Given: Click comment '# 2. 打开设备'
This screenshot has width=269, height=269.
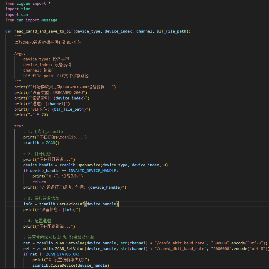Looking at the screenshot, I should (x=37, y=154).
